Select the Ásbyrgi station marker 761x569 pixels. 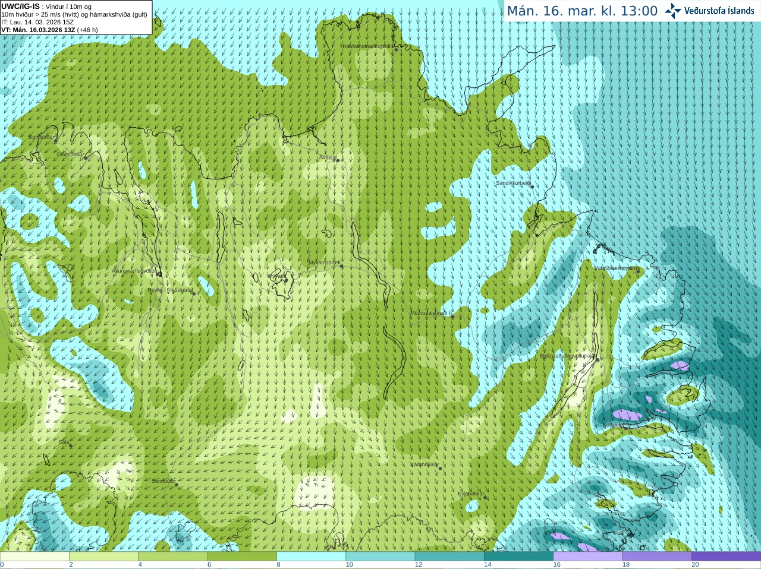tap(338, 160)
